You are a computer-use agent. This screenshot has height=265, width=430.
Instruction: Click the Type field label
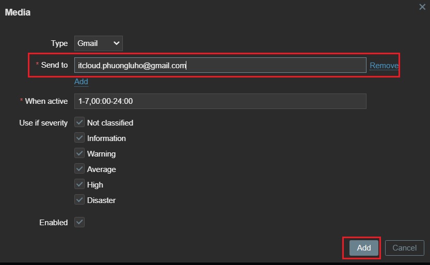(x=59, y=43)
